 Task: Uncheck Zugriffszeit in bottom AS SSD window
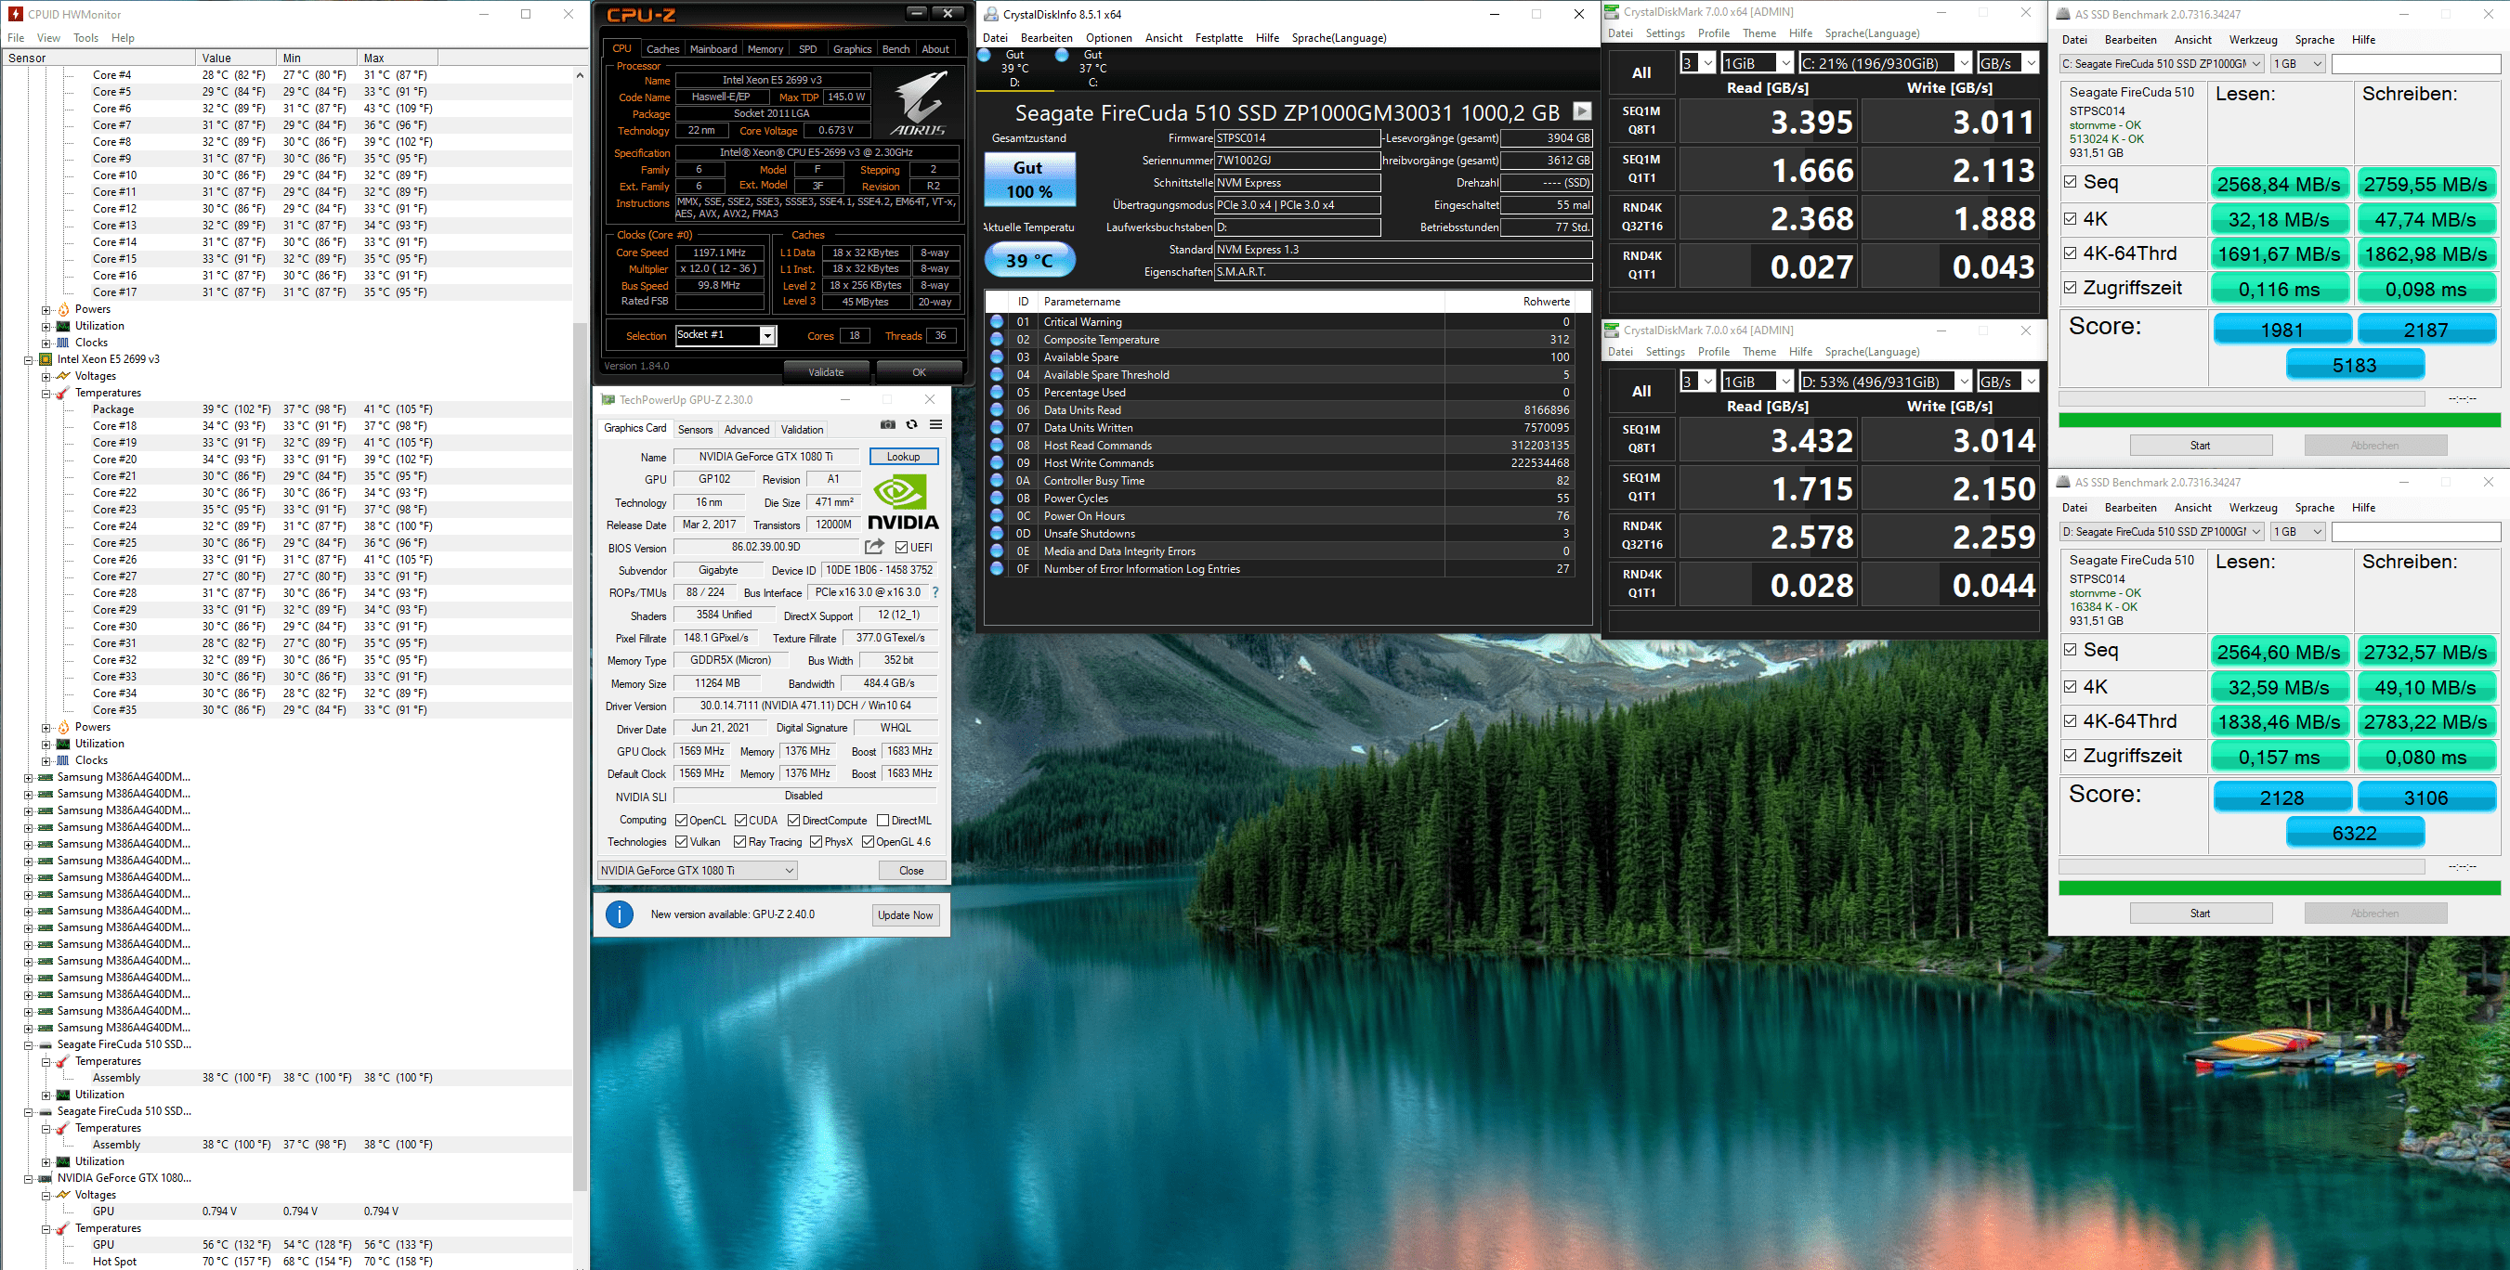tap(2070, 755)
